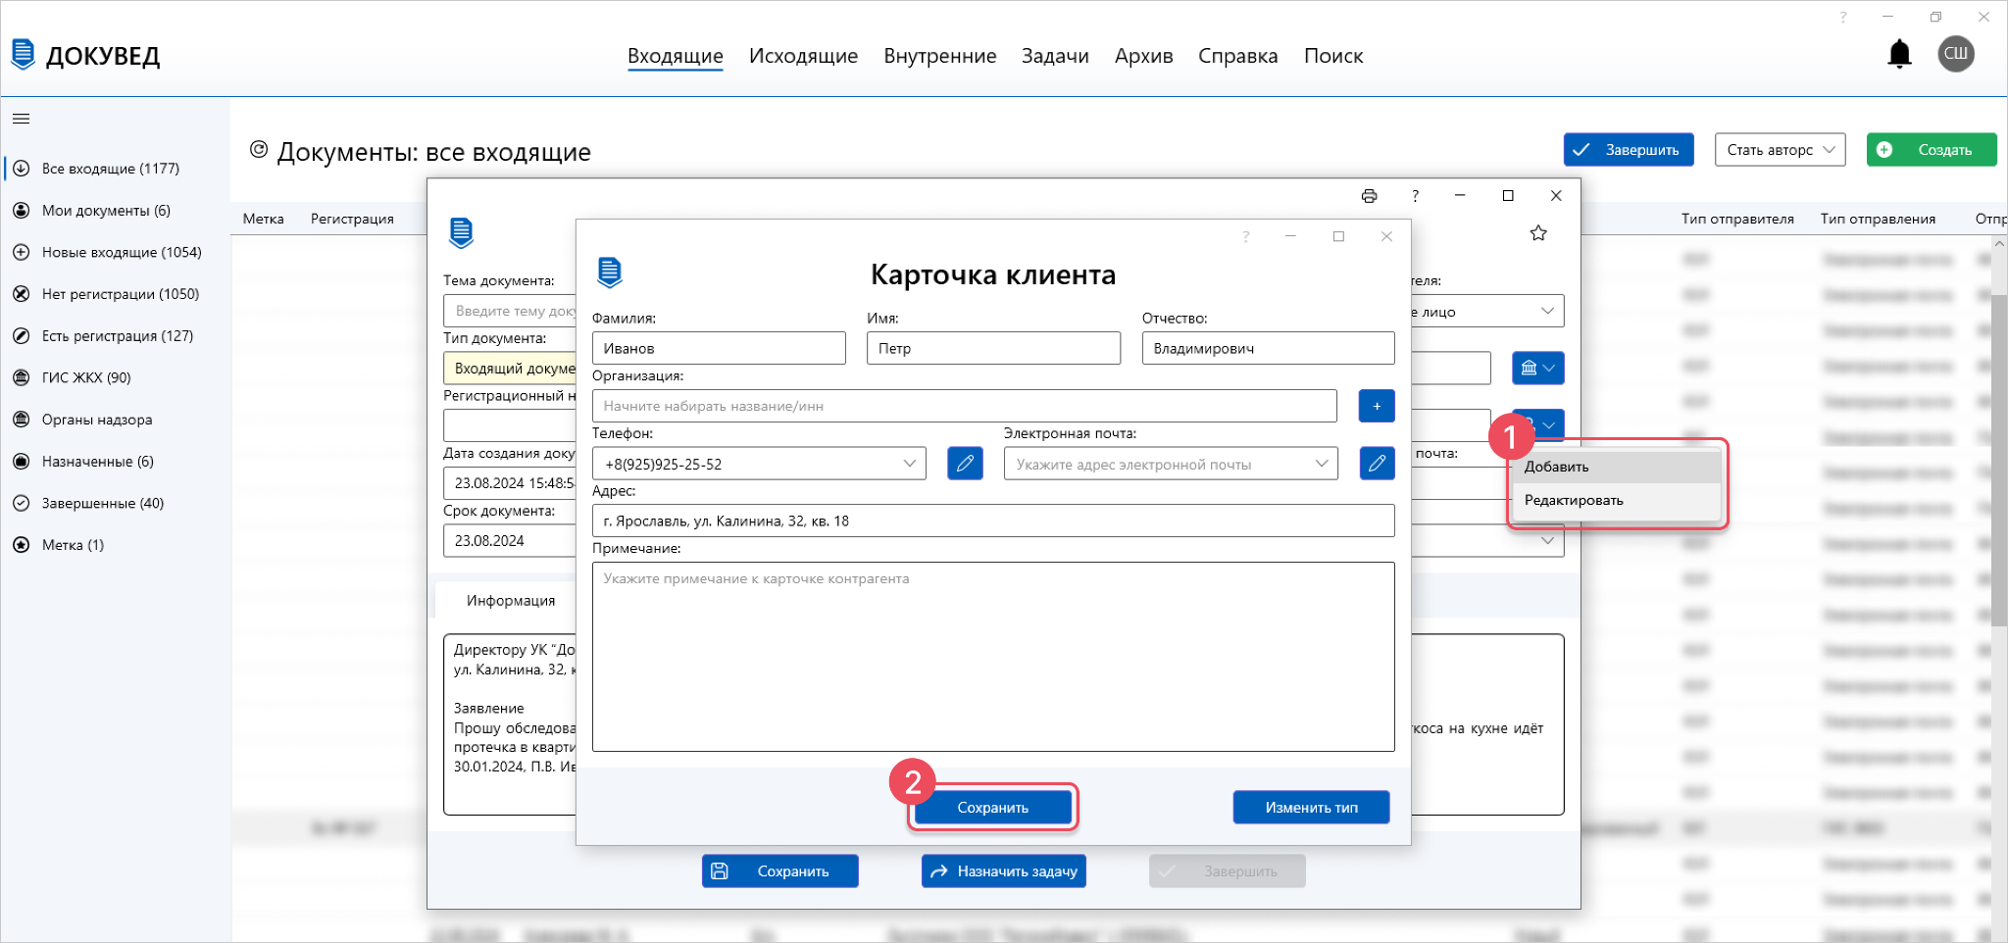Screen dimensions: 2008x943
Task: Click the plus button to add organization
Action: (1377, 406)
